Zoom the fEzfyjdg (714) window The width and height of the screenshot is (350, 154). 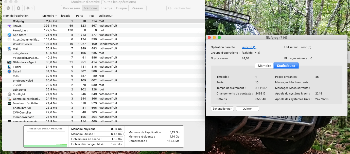pyautogui.click(x=219, y=37)
